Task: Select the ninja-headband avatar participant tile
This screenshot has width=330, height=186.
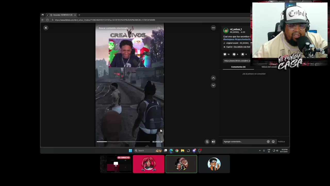Action: [214, 164]
